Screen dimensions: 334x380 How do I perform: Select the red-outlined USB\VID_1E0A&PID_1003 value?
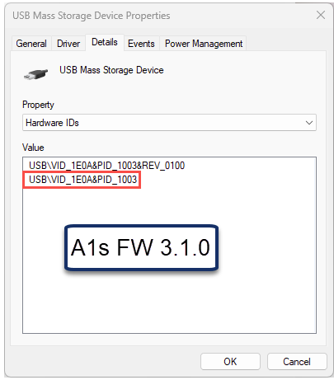82,180
